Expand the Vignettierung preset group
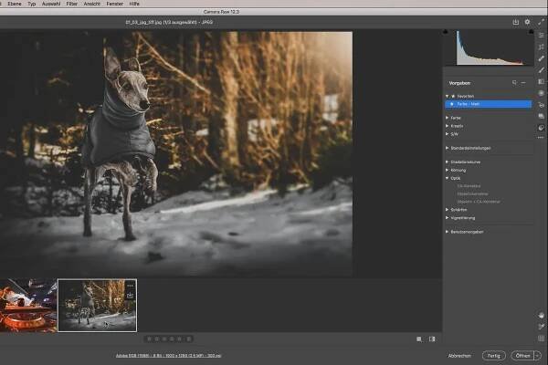Screen dimensions: 548x365 point(448,218)
